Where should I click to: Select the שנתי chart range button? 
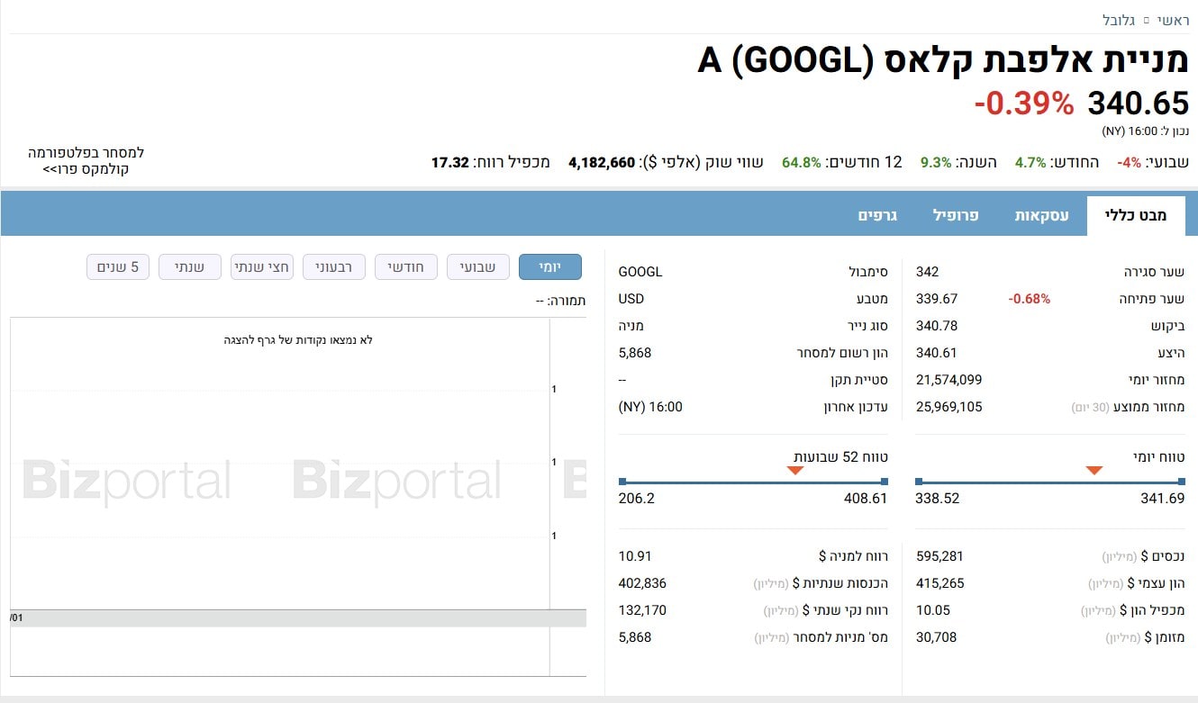pos(190,267)
